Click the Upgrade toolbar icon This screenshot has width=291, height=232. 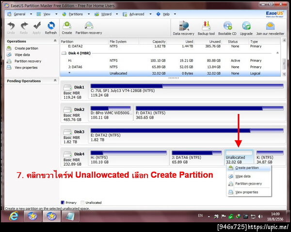pos(246,26)
